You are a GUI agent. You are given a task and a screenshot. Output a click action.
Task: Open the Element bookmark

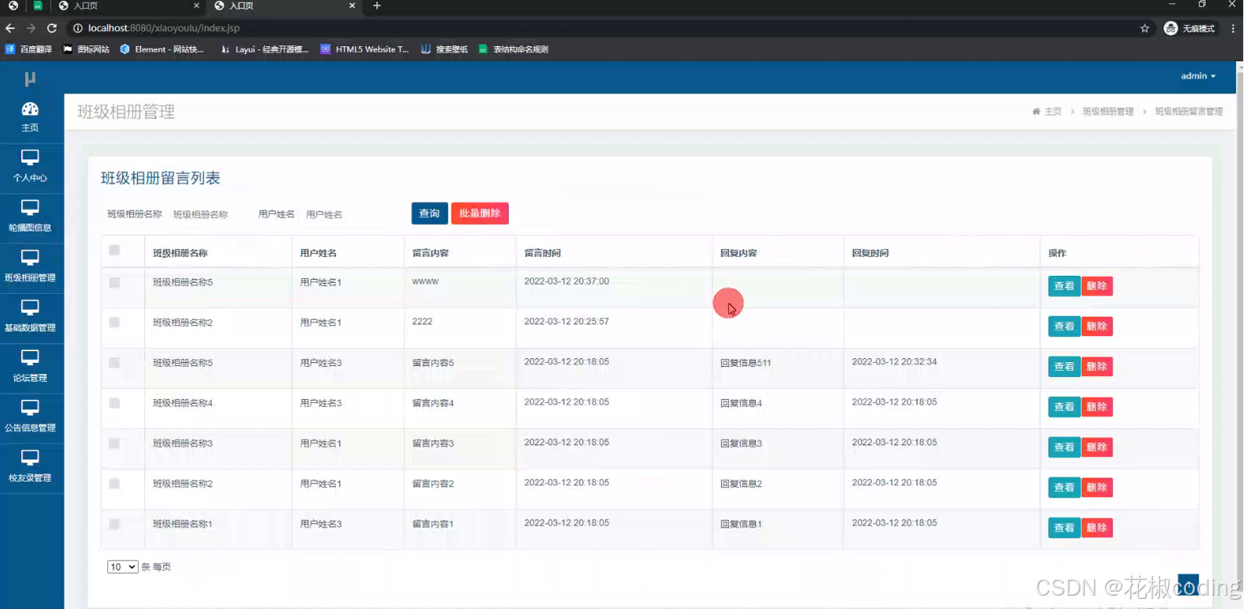pos(161,49)
